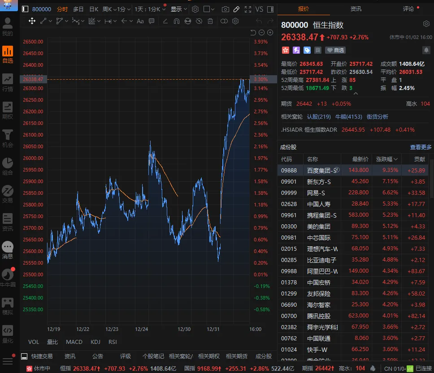Open the 评论 comments tab
Image resolution: width=434 pixels, height=373 pixels.
pos(408,9)
